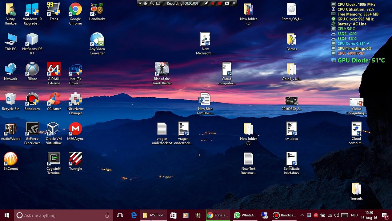Select the Intel(R) Driver shortcut
Image resolution: width=392 pixels, height=221 pixels.
tap(75, 74)
